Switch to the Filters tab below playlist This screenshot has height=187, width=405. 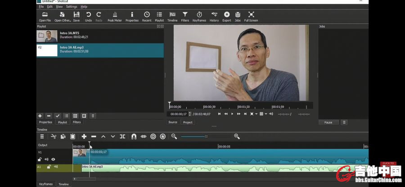76,122
